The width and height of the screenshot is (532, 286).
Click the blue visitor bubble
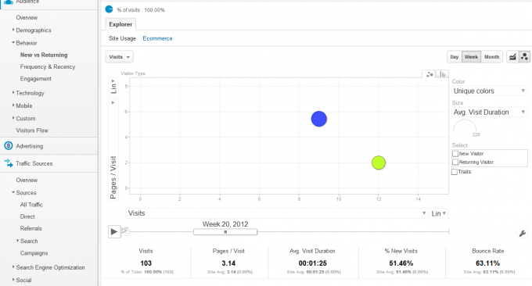(x=319, y=119)
